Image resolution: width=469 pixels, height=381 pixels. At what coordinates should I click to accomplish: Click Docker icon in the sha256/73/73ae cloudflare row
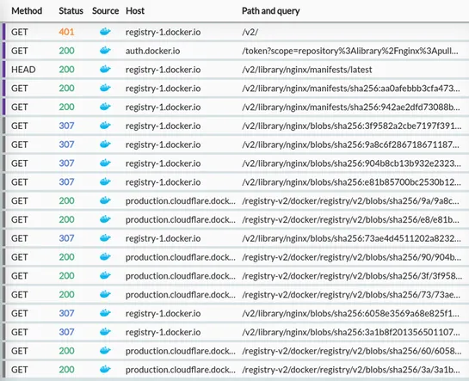click(x=105, y=294)
